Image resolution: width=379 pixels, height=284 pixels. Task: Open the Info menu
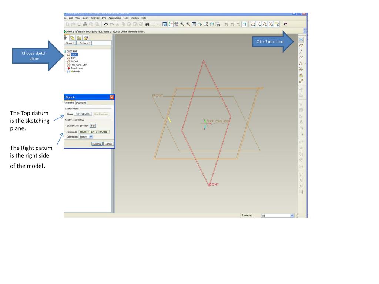click(104, 18)
